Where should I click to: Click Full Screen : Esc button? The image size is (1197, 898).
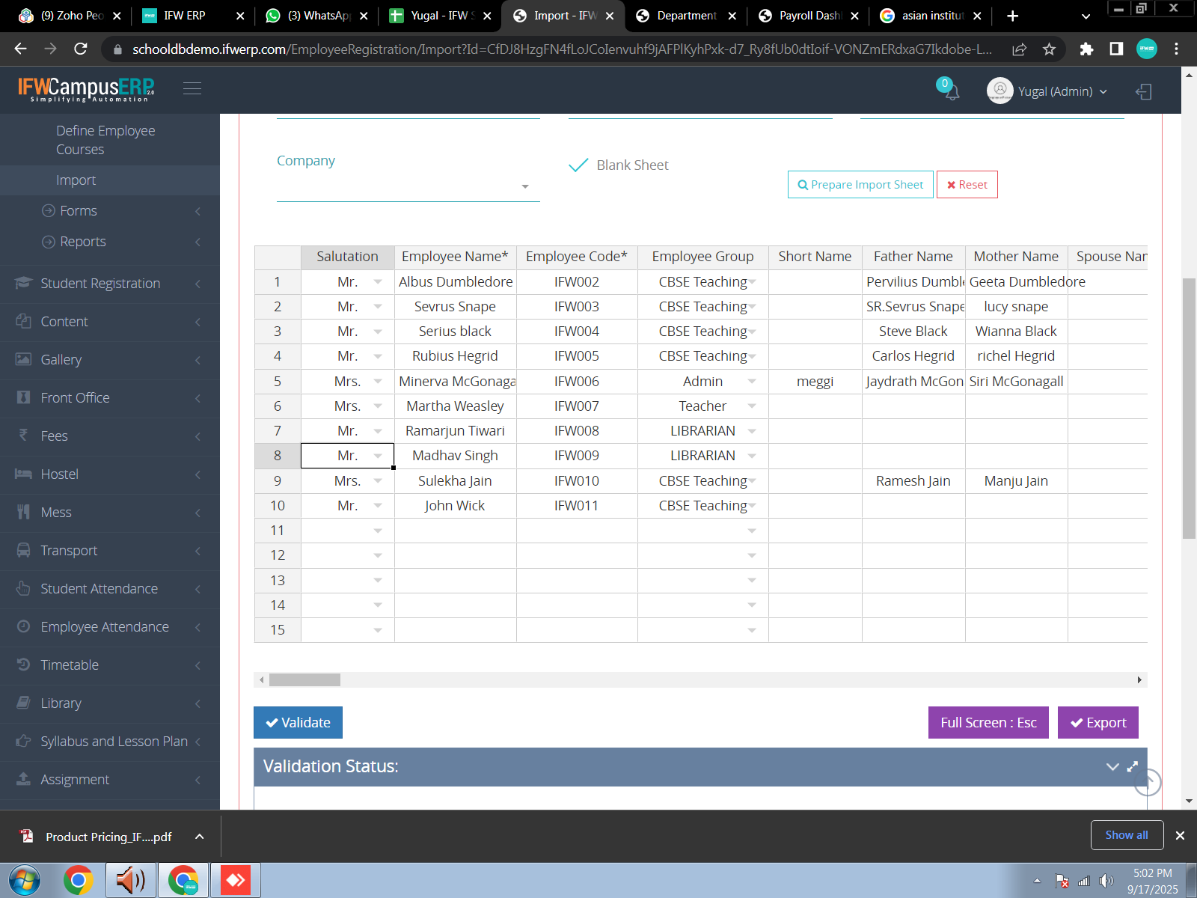[x=988, y=723]
